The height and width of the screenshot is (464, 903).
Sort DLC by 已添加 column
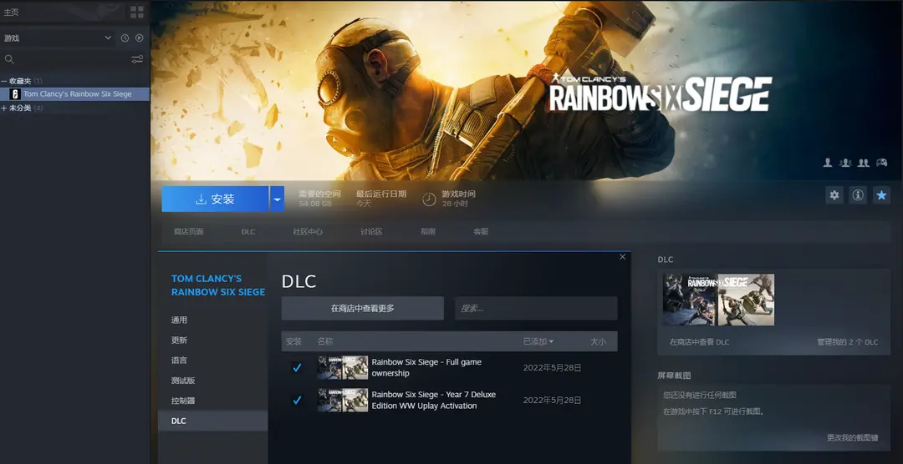[538, 341]
